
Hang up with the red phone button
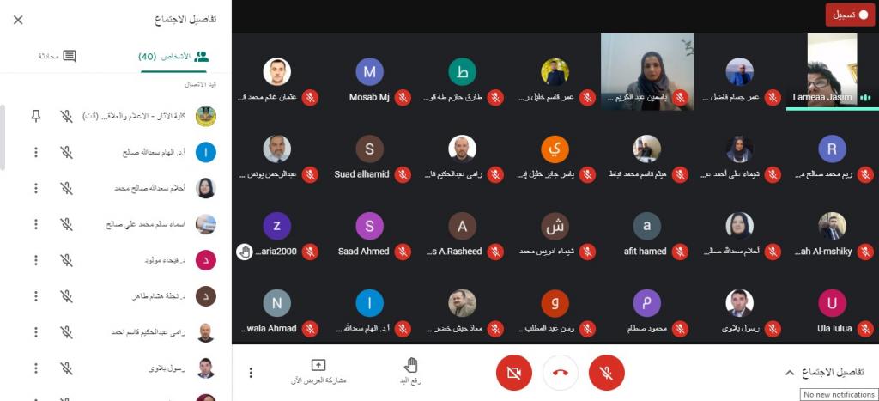560,373
